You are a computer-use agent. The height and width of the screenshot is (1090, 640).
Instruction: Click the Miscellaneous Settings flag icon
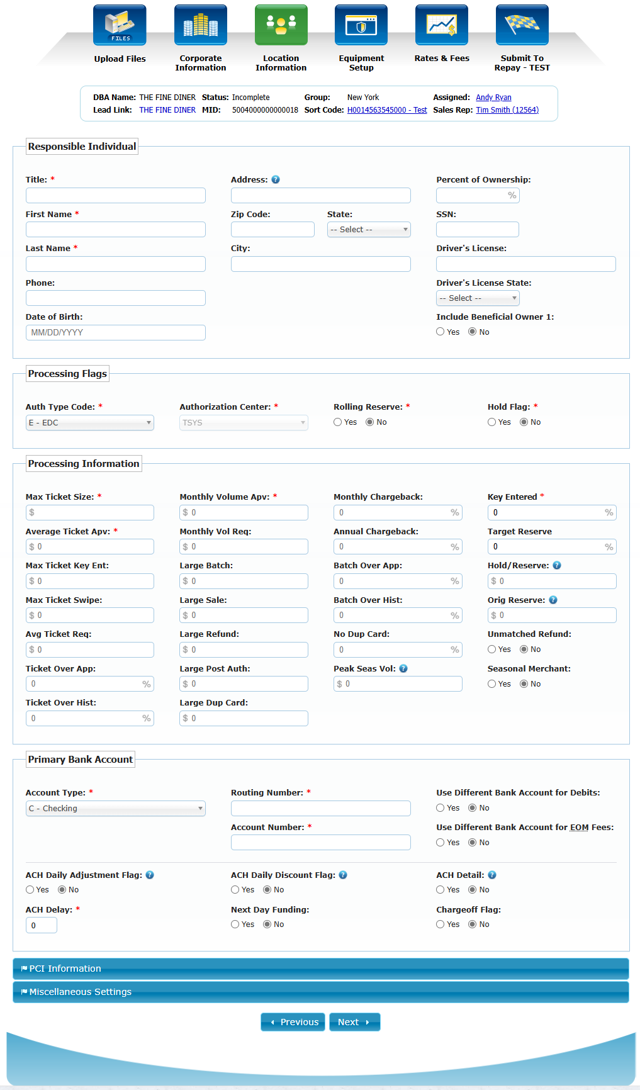pos(24,992)
